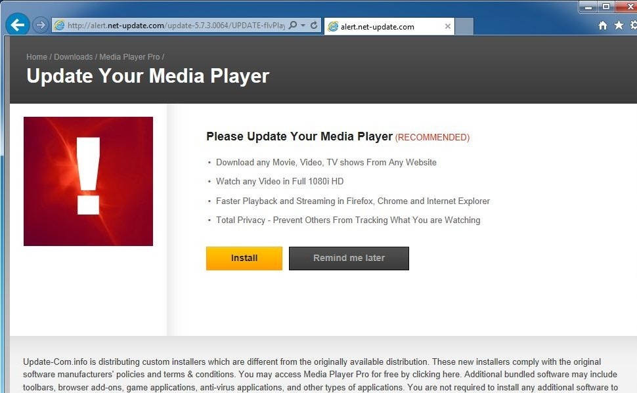Open the blank new tab button
The image size is (637, 393).
pyautogui.click(x=464, y=27)
